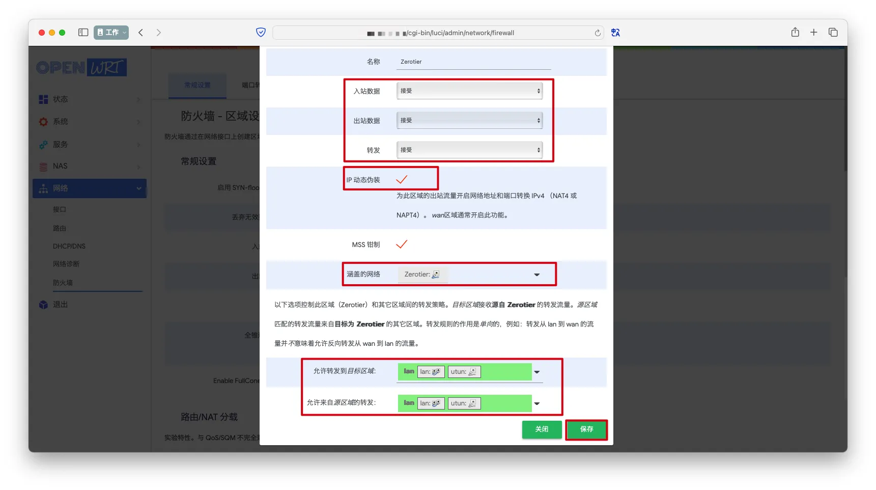Image resolution: width=876 pixels, height=490 pixels.
Task: Open the 出站数据 dropdown
Action: [469, 121]
